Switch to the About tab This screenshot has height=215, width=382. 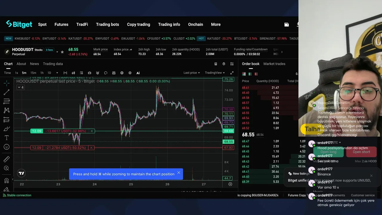21,64
